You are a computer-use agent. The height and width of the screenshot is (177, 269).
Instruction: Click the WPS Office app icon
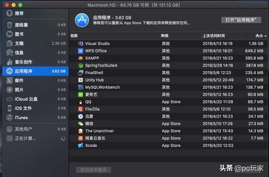coord(81,51)
